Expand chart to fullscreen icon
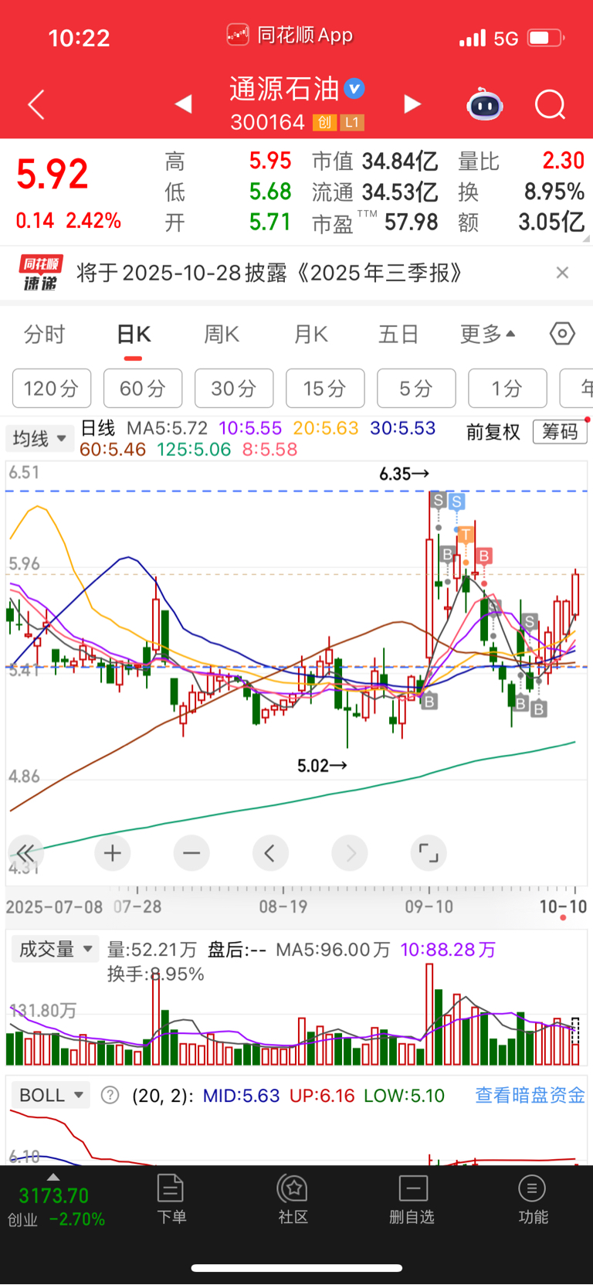The height and width of the screenshot is (1285, 593). pos(429,853)
